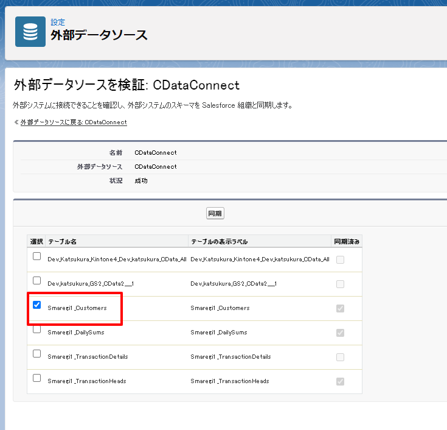Screen dimensions: 447x430
Task: Click synced checkbox for Smaregi1_DailySums row
Action: [340, 333]
